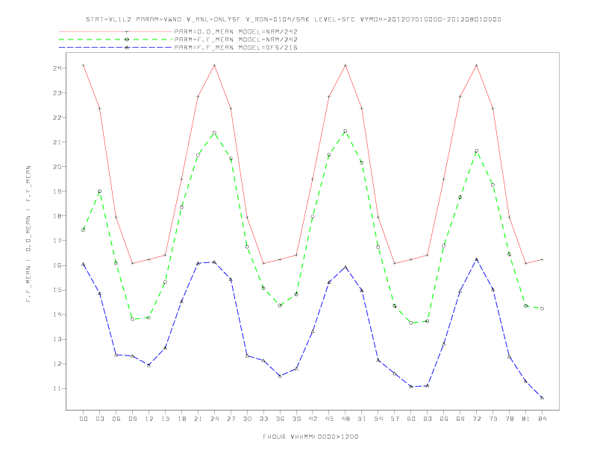Click the green circle marker at hour 03

pyautogui.click(x=99, y=191)
